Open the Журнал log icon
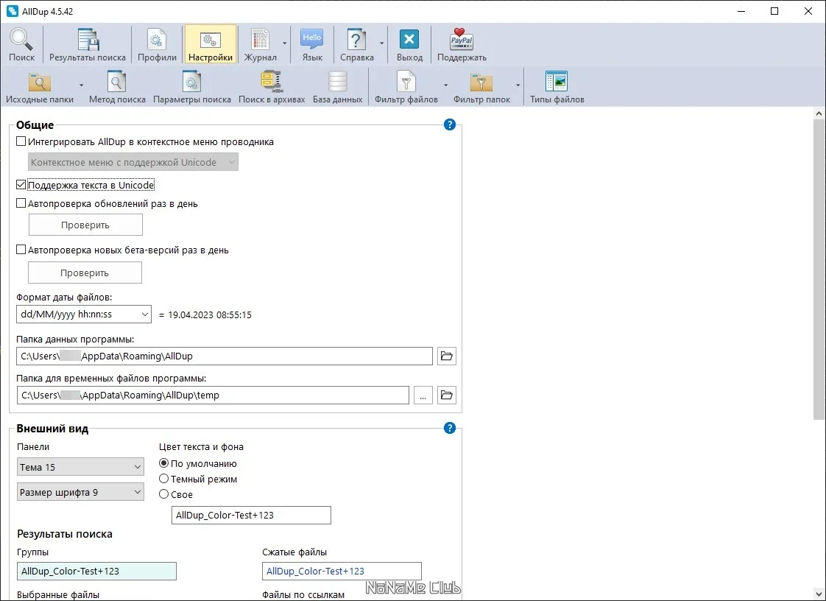The width and height of the screenshot is (826, 601). pyautogui.click(x=260, y=45)
